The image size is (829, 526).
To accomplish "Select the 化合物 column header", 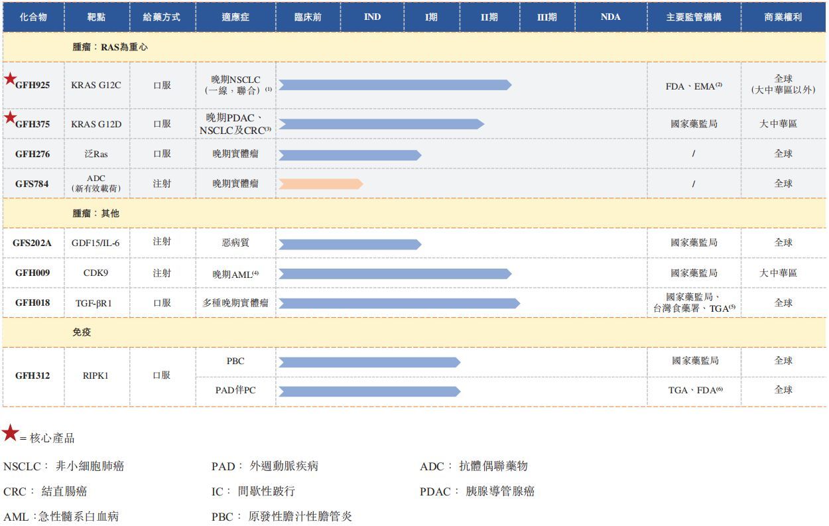I will point(33,17).
